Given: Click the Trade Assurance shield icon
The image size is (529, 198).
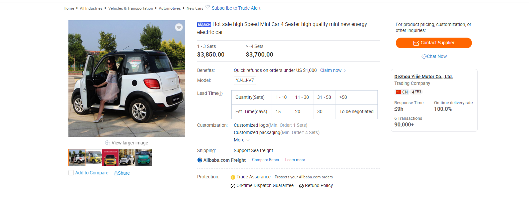Looking at the screenshot, I should click(x=233, y=177).
